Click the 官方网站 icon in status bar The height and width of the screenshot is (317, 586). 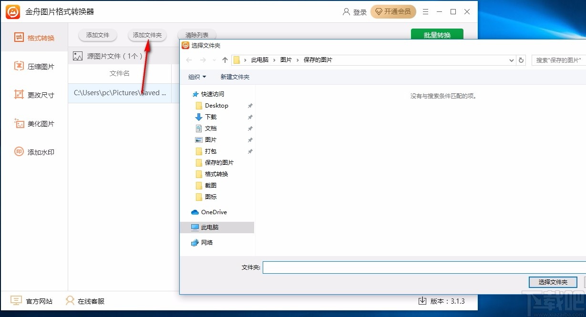pos(17,301)
